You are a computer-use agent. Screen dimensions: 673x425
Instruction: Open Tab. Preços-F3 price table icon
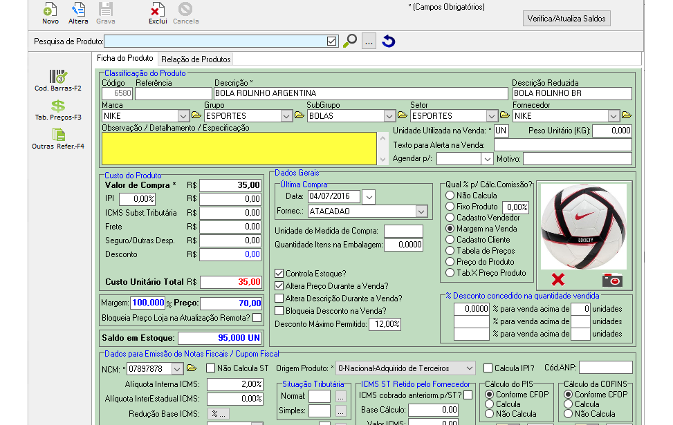pos(58,106)
